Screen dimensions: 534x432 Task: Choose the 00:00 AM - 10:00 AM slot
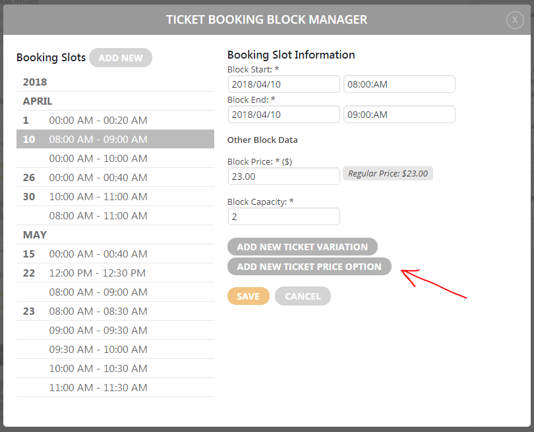(115, 158)
